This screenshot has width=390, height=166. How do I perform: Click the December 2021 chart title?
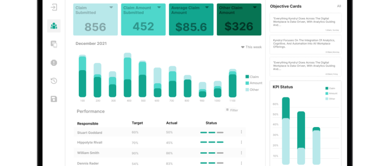[x=91, y=44]
